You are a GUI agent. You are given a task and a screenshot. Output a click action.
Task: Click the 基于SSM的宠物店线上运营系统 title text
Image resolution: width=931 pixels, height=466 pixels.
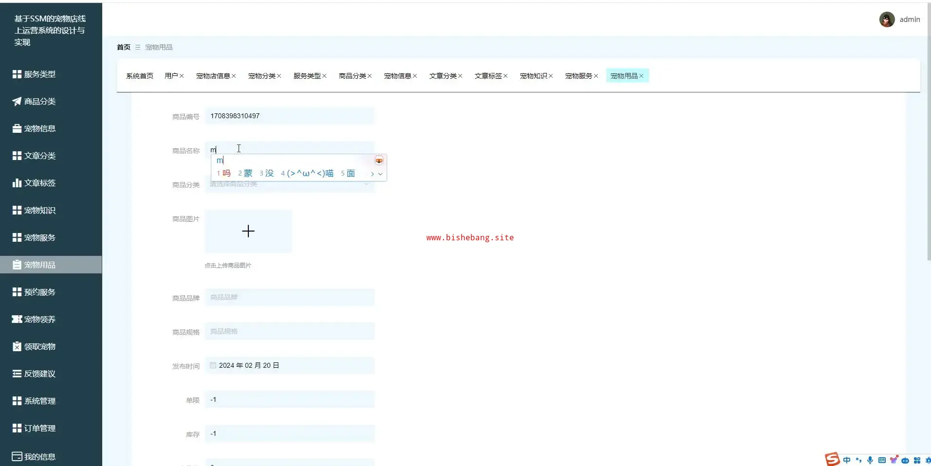pos(50,30)
